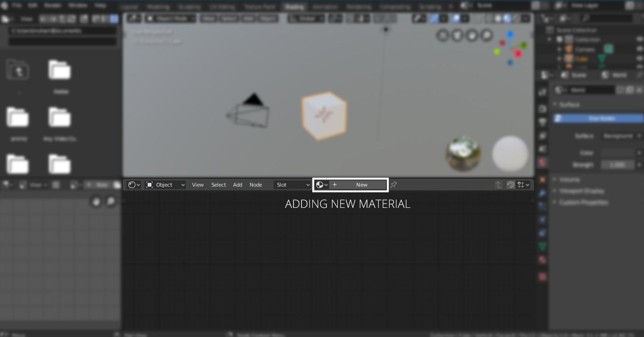The height and width of the screenshot is (337, 644).
Task: Open the snap node element dropdown
Action: click(x=523, y=185)
